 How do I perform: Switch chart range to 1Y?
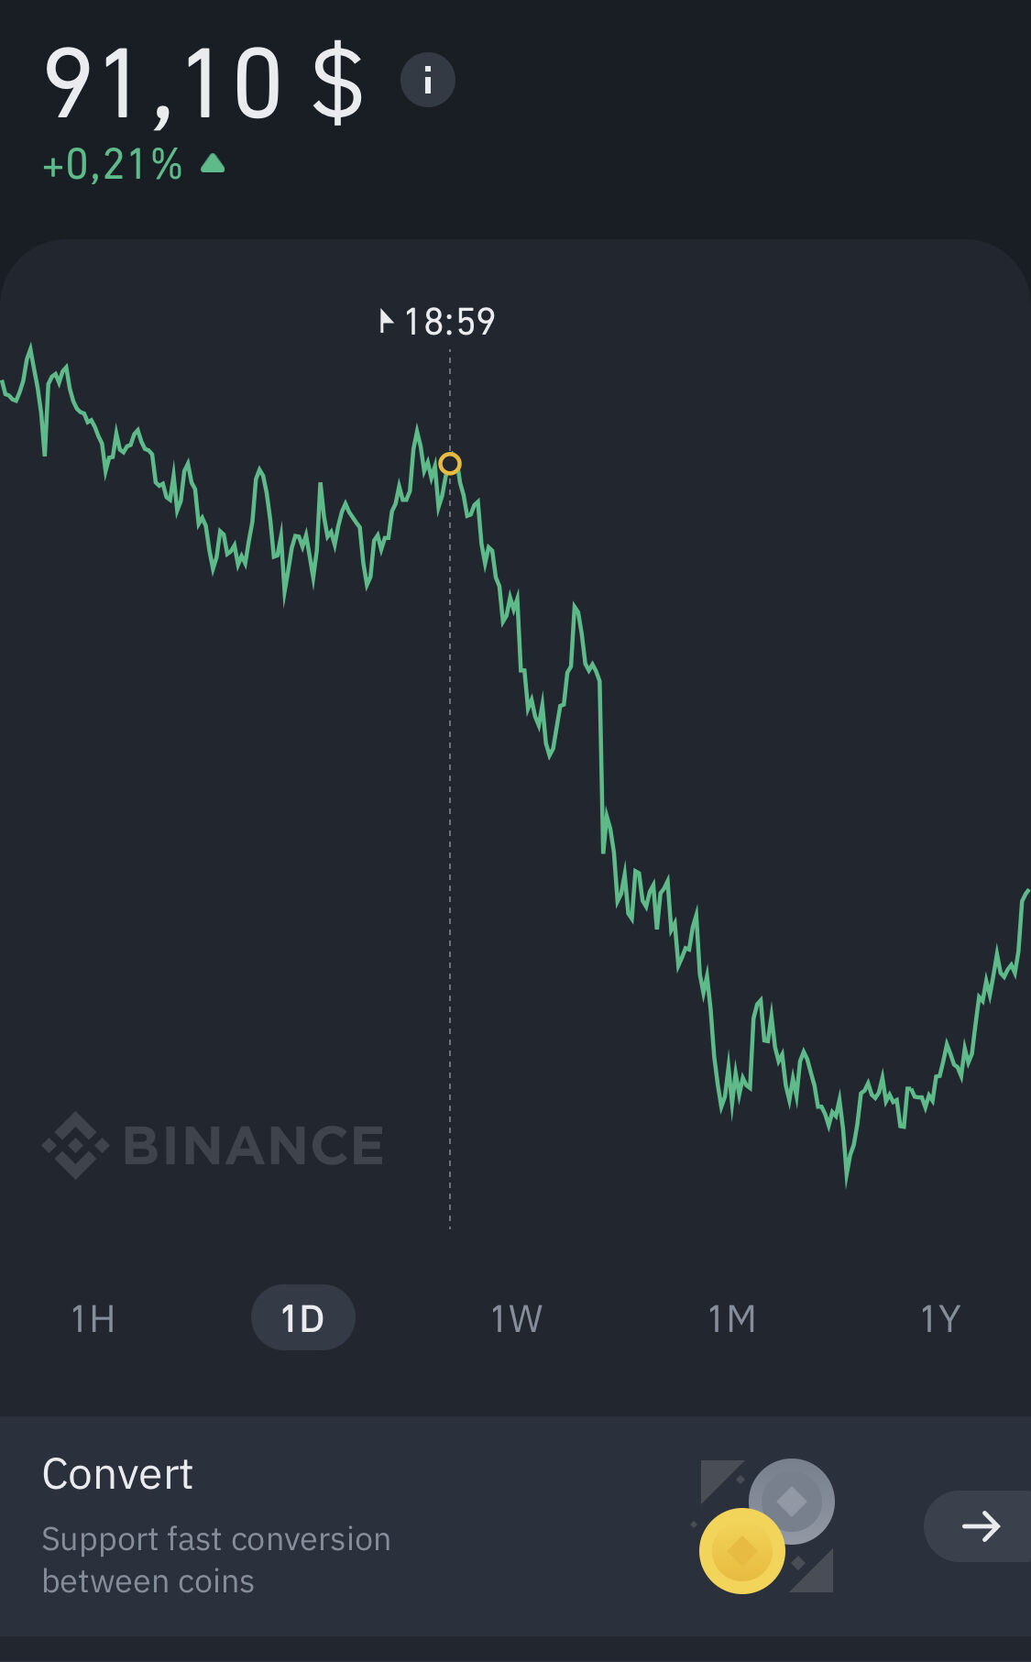939,1318
